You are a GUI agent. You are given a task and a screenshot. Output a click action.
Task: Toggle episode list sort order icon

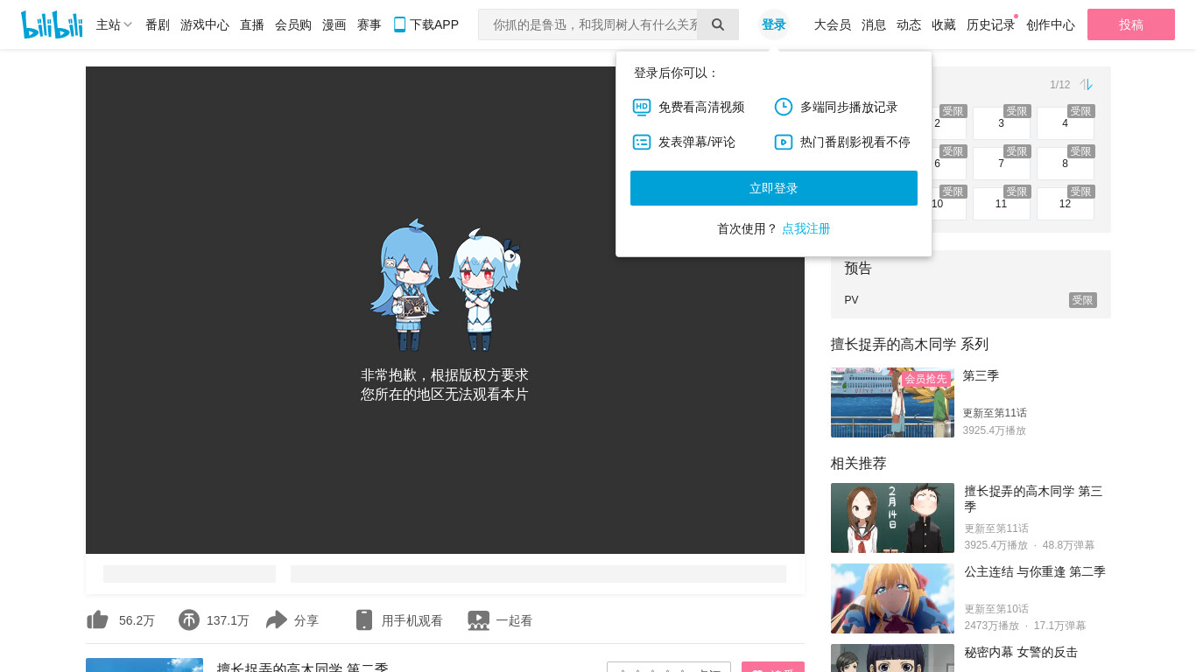coord(1087,85)
